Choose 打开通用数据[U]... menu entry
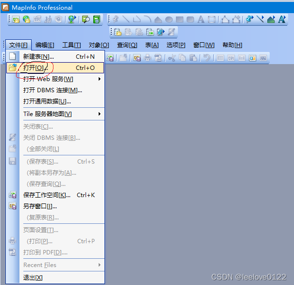The height and width of the screenshot is (285, 294). (x=55, y=101)
